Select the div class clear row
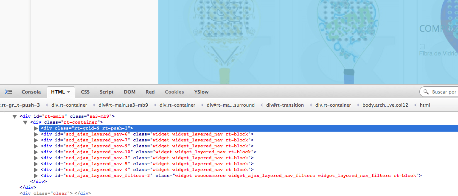Screen dimensions: 458x196 [55, 193]
